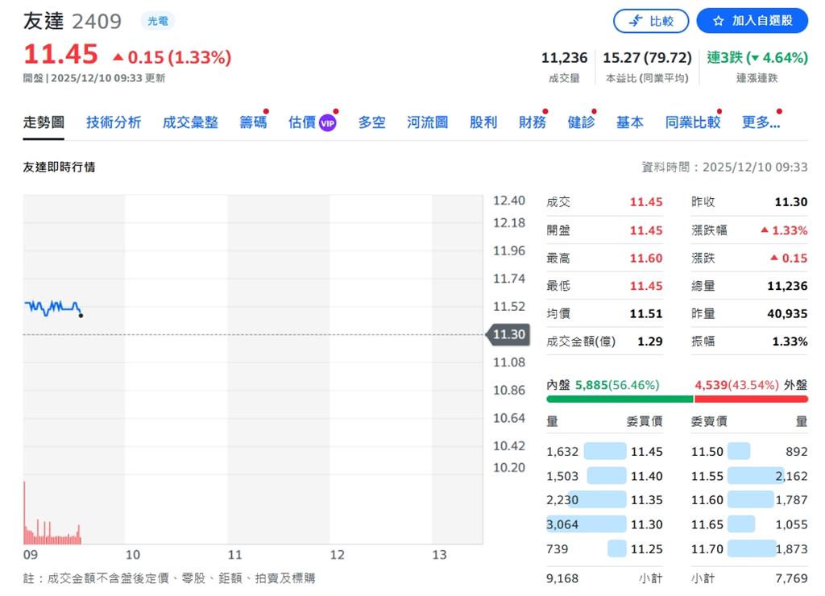Image resolution: width=825 pixels, height=596 pixels.
Task: Open the 河流圖 tab
Action: pyautogui.click(x=427, y=121)
